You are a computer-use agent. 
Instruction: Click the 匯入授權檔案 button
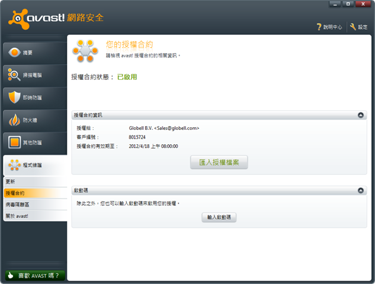point(219,162)
